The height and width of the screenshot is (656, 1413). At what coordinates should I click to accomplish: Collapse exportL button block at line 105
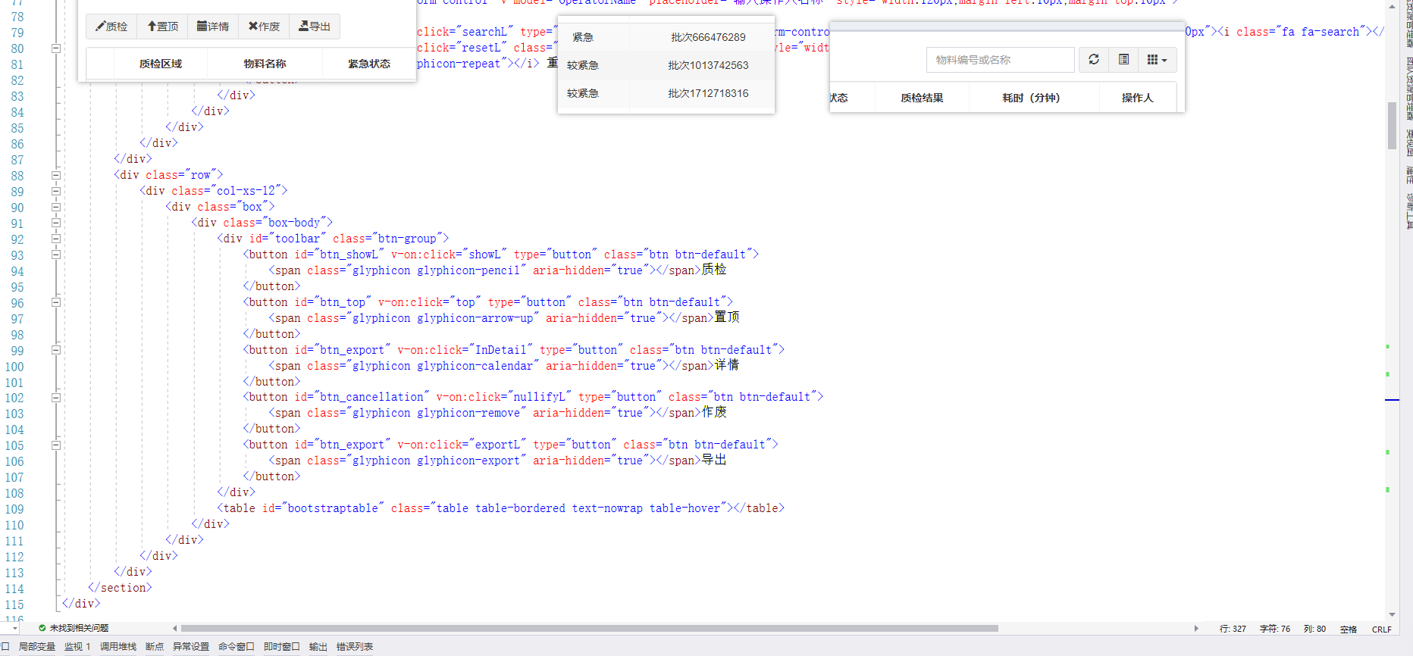coord(56,445)
